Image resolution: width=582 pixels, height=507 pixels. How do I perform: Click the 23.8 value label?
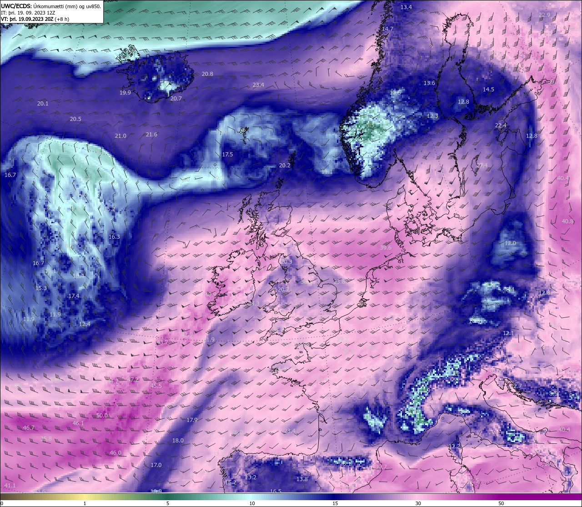pyautogui.click(x=339, y=282)
